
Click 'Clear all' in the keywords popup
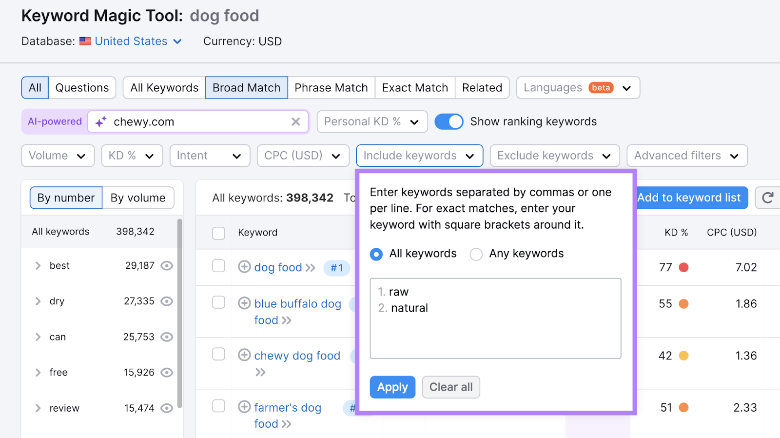(x=450, y=387)
